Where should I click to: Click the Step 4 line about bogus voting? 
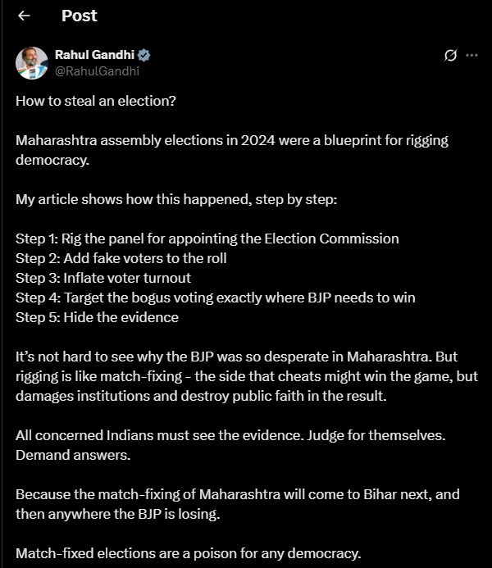tap(215, 298)
